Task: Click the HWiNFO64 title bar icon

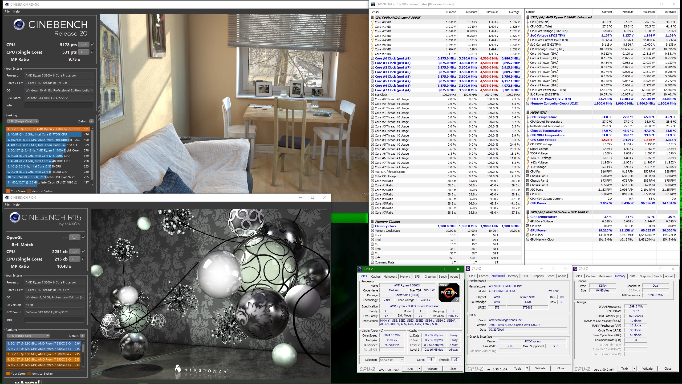Action: [373, 4]
